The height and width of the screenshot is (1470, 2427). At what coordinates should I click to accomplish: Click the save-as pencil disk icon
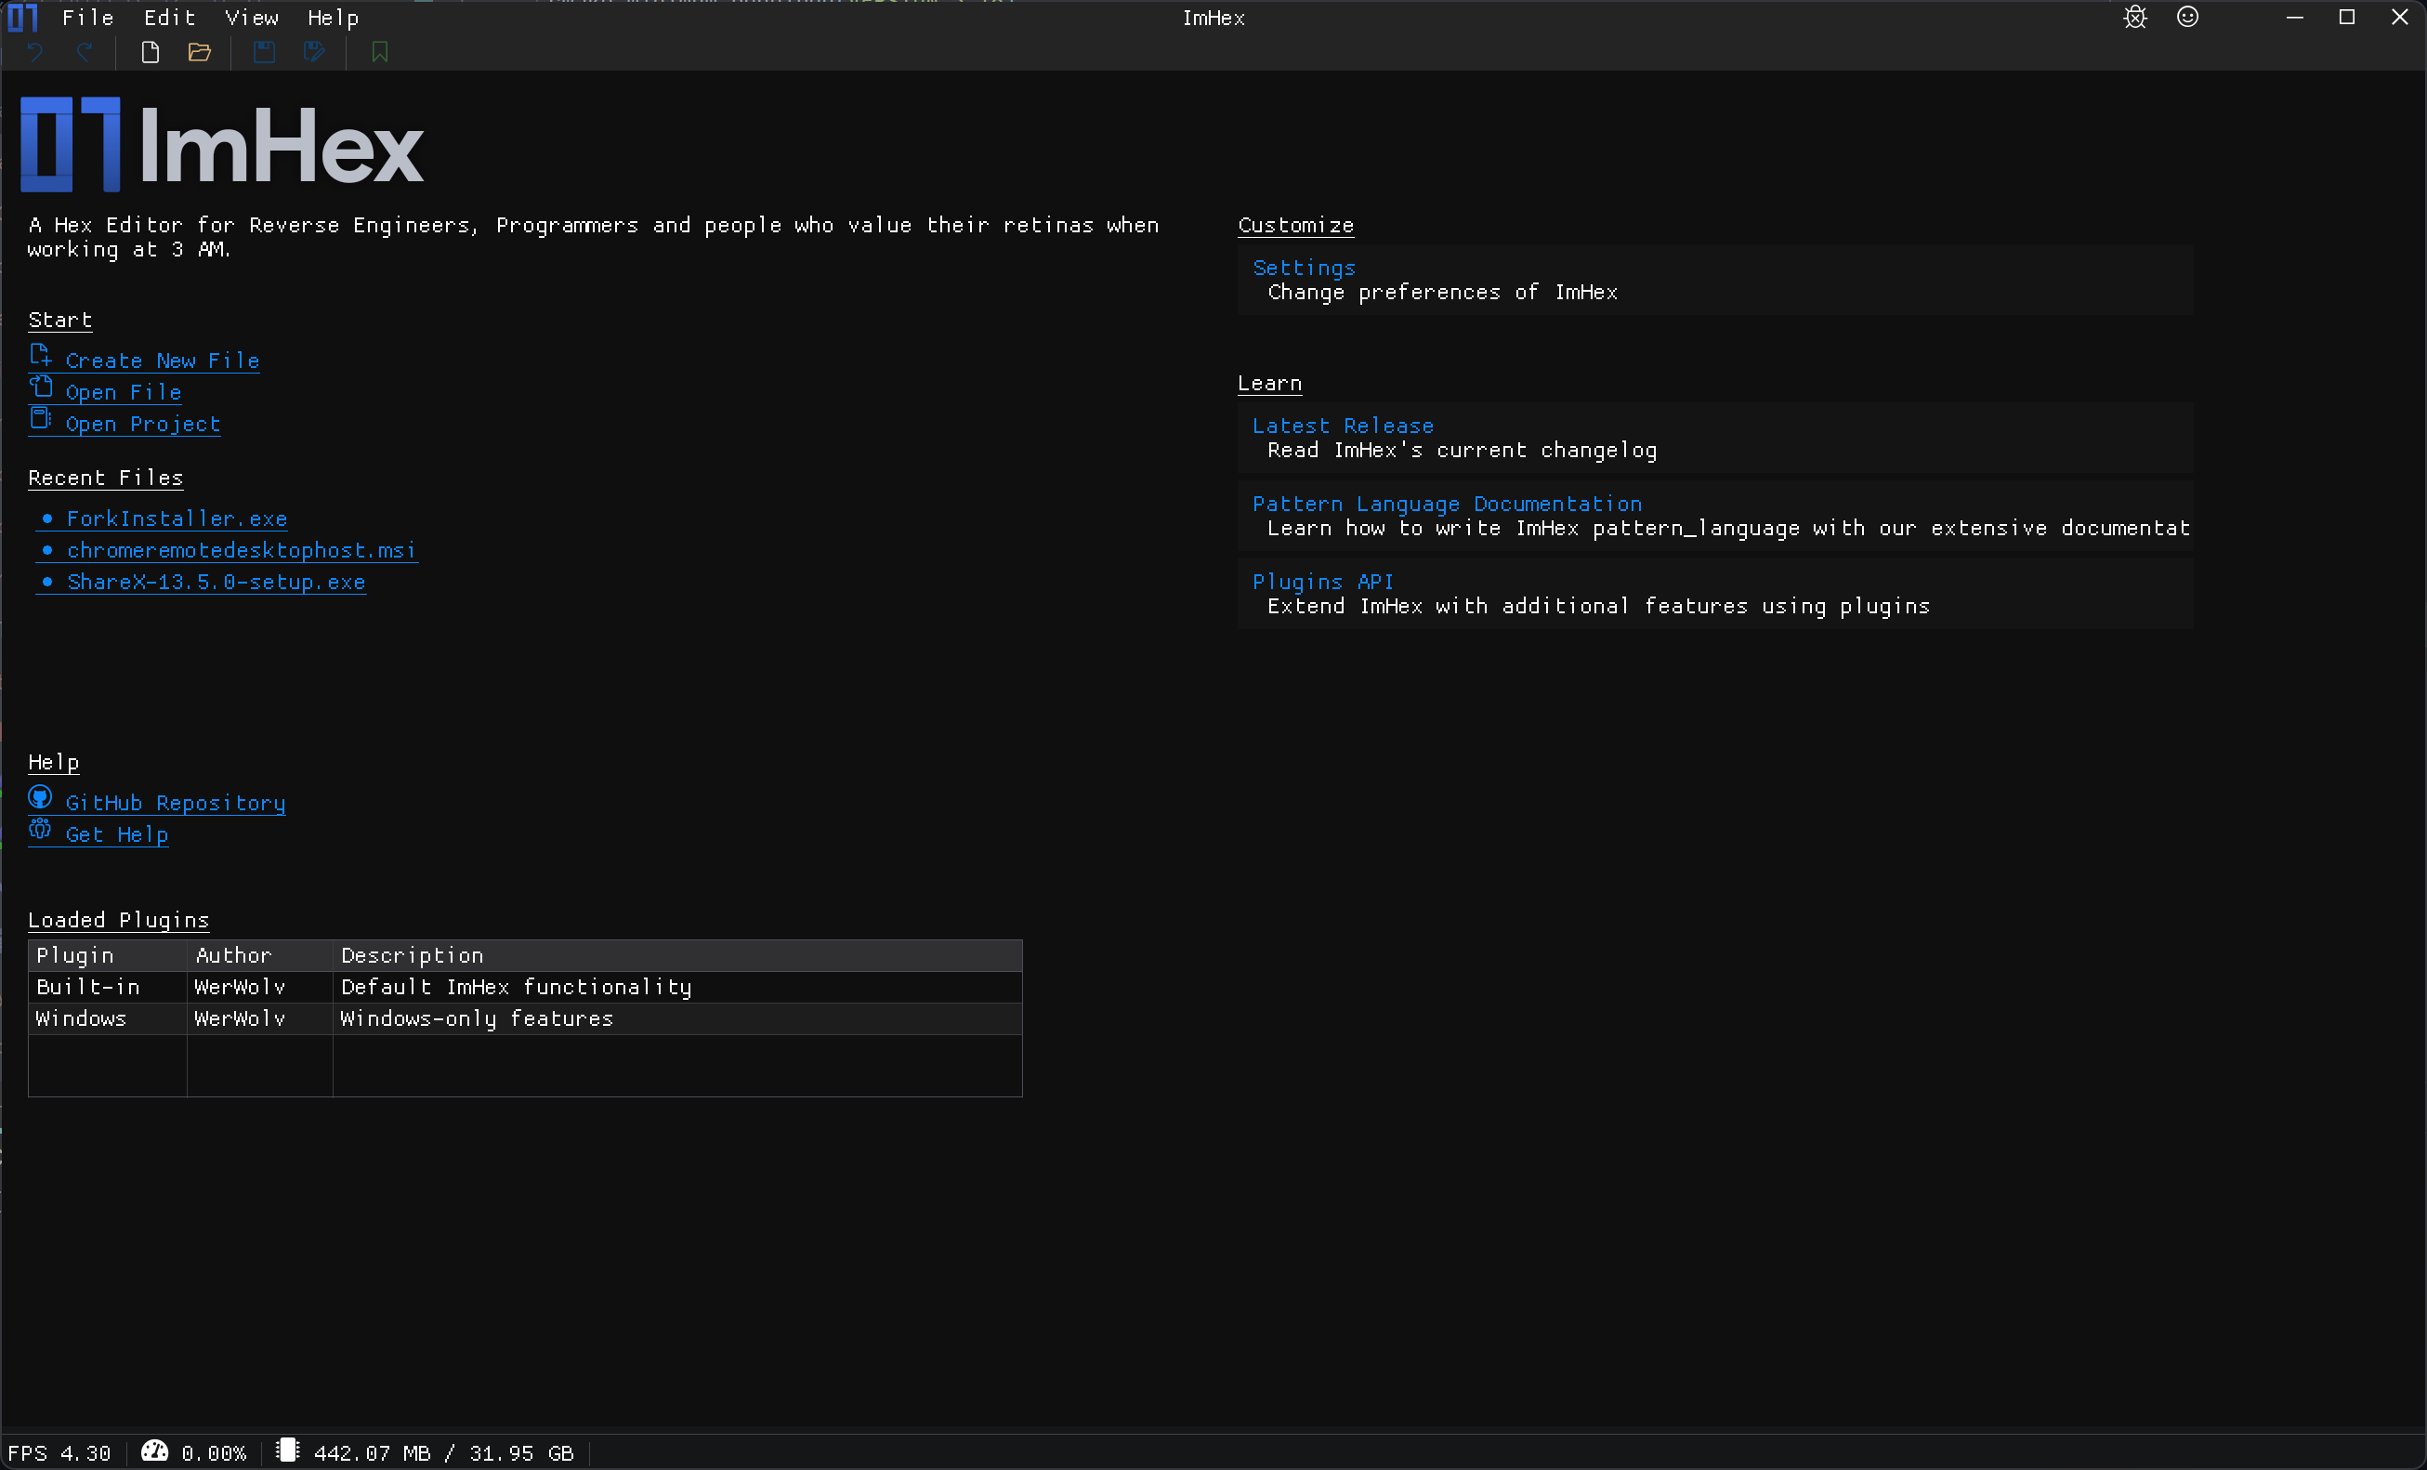314,52
